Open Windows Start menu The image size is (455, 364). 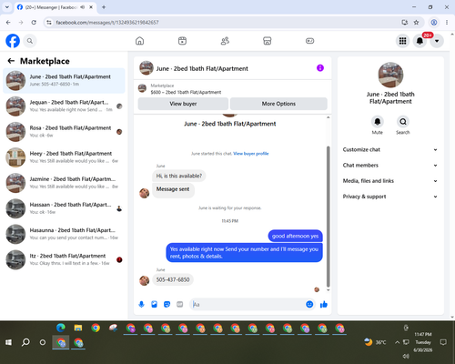click(x=8, y=342)
